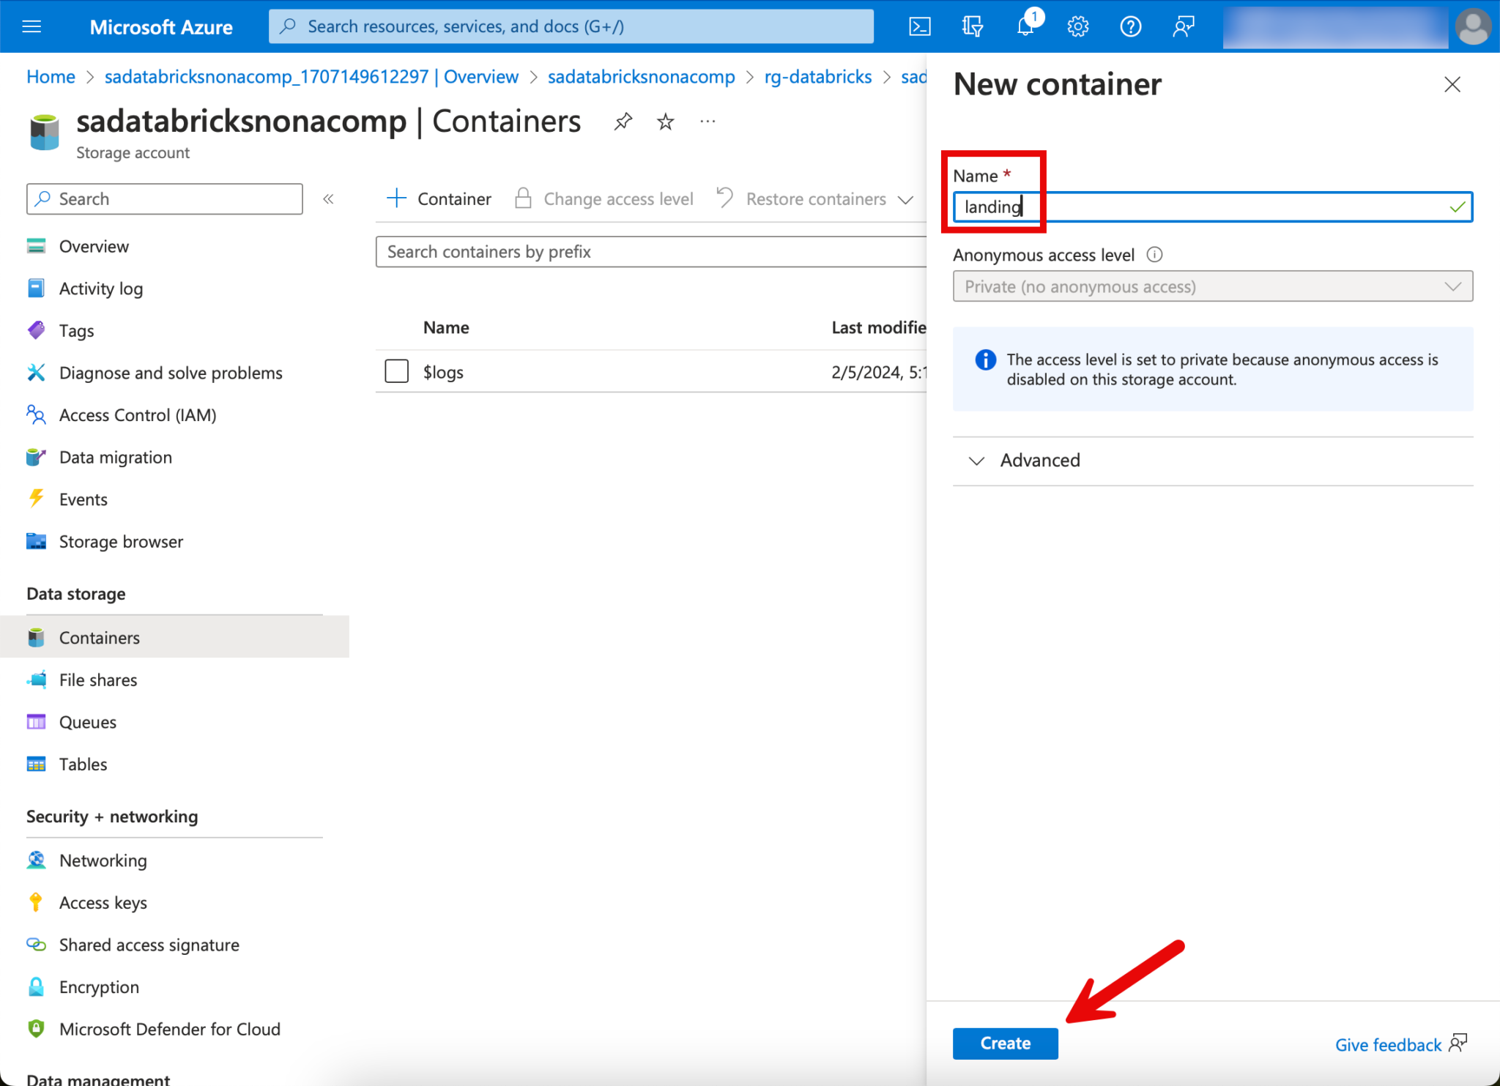Viewport: 1500px width, 1086px height.
Task: Open portal settings gear
Action: coord(1077,27)
